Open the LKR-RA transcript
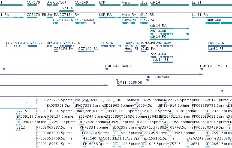 (x=110, y=18)
